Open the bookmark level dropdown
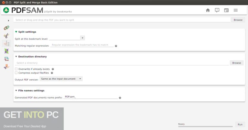 point(82,38)
